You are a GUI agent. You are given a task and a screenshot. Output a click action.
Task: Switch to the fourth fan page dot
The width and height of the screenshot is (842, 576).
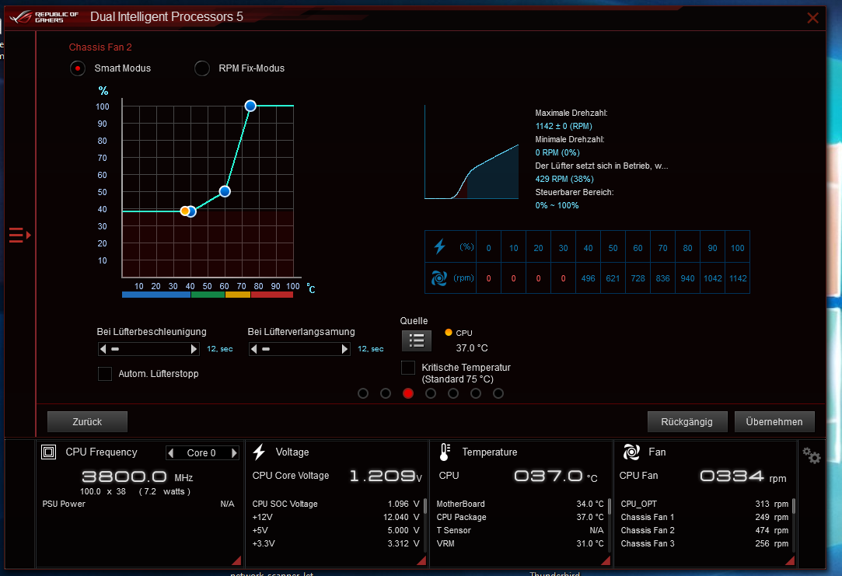pos(431,393)
